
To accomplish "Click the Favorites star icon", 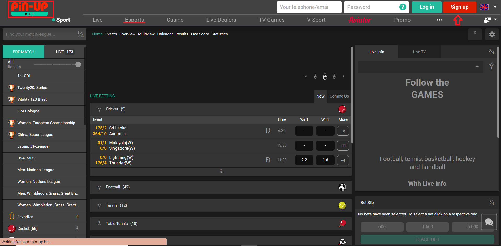I will [x=11, y=217].
